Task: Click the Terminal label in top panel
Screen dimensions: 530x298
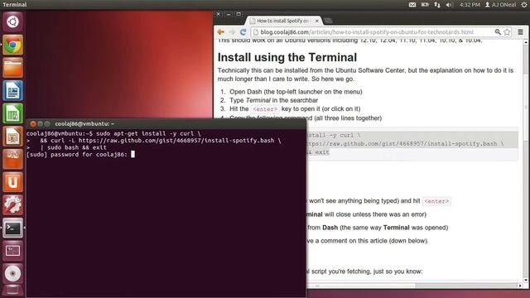Action: [x=15, y=5]
